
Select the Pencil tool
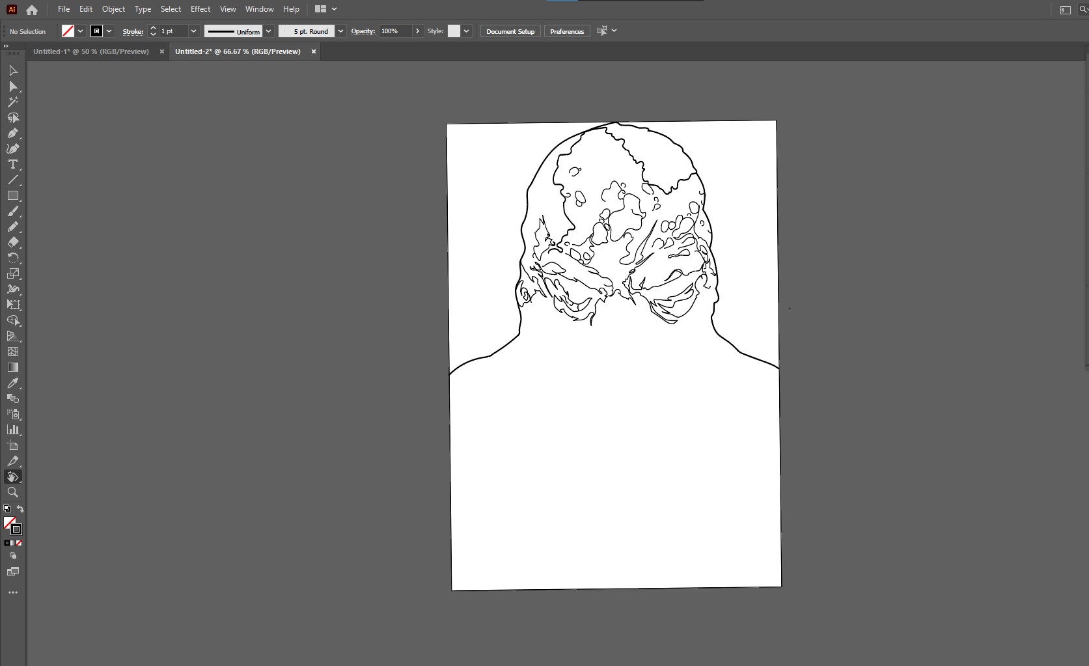coord(13,227)
